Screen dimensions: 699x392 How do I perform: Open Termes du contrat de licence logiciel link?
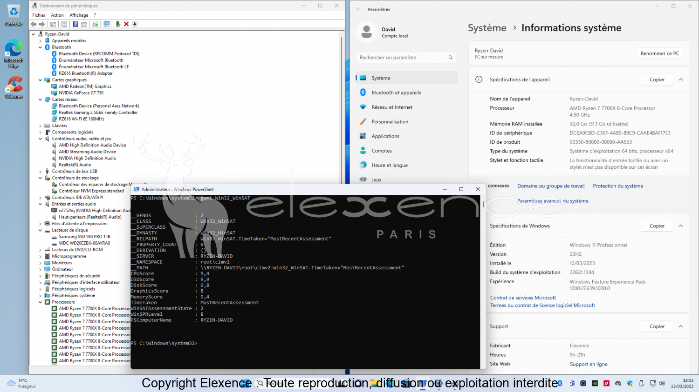542,306
